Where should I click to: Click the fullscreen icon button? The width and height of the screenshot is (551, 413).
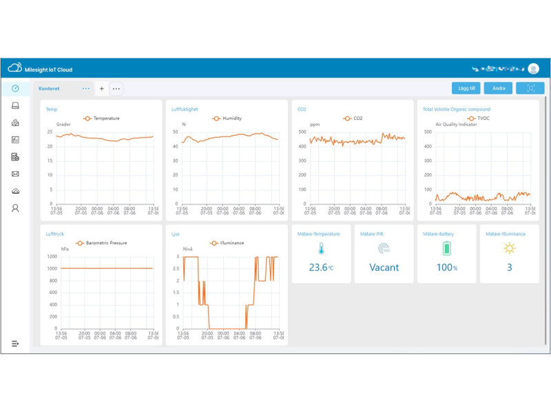530,88
